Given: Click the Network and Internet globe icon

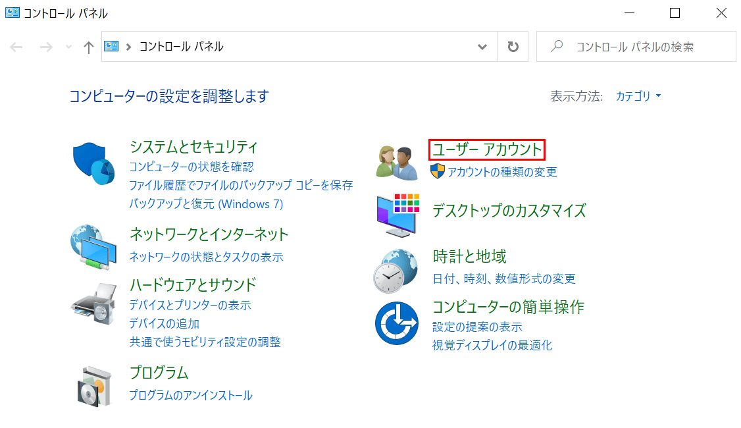Looking at the screenshot, I should click(93, 248).
